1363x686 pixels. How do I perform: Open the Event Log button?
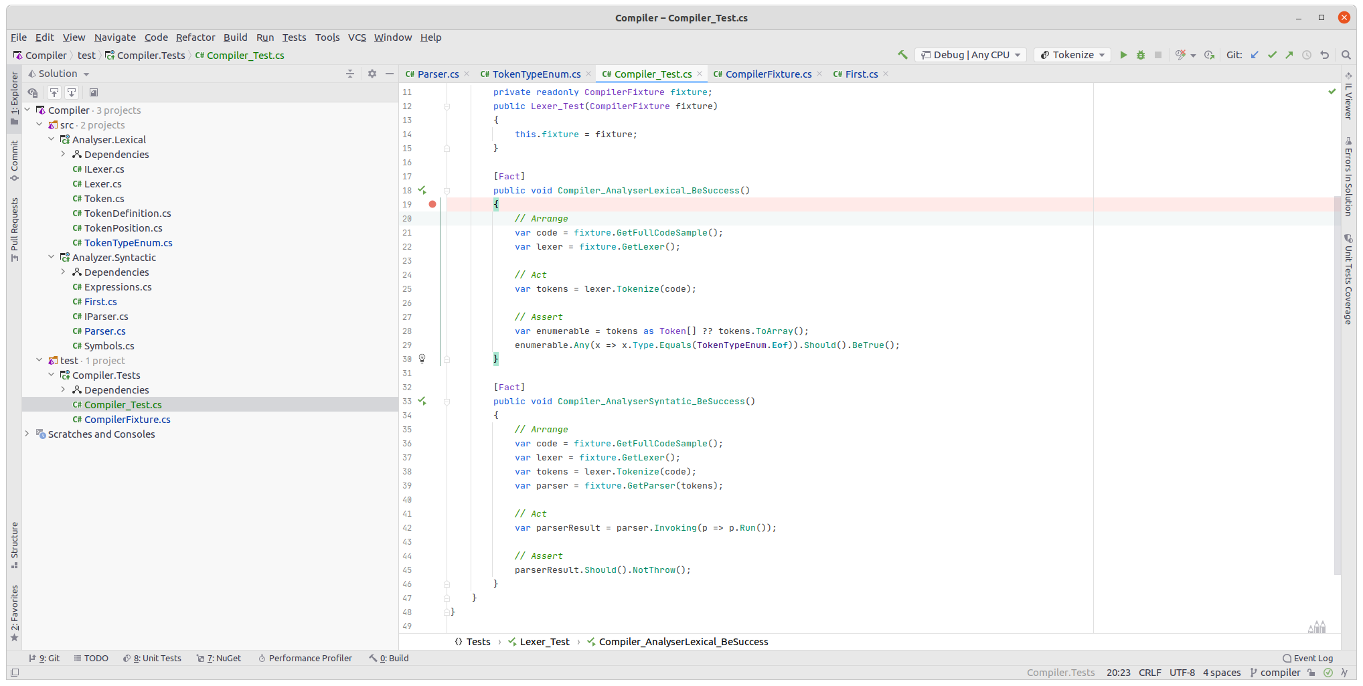(1308, 659)
